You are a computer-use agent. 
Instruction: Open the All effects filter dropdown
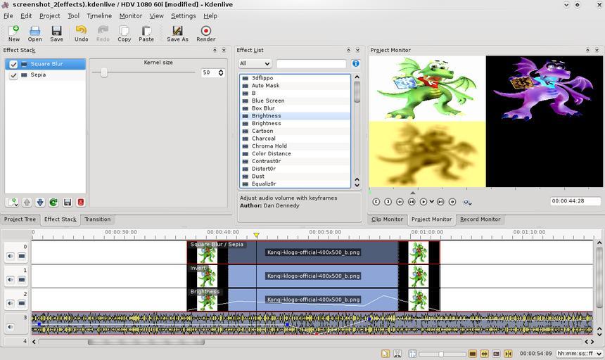click(x=255, y=63)
